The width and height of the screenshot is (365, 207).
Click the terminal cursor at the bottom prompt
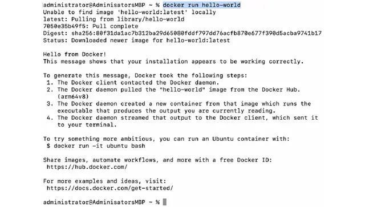165,202
